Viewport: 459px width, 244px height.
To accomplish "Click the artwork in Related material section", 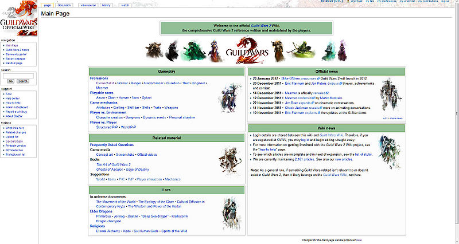I will click(231, 160).
